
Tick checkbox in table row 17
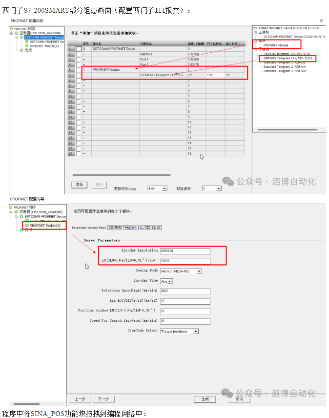click(78, 132)
